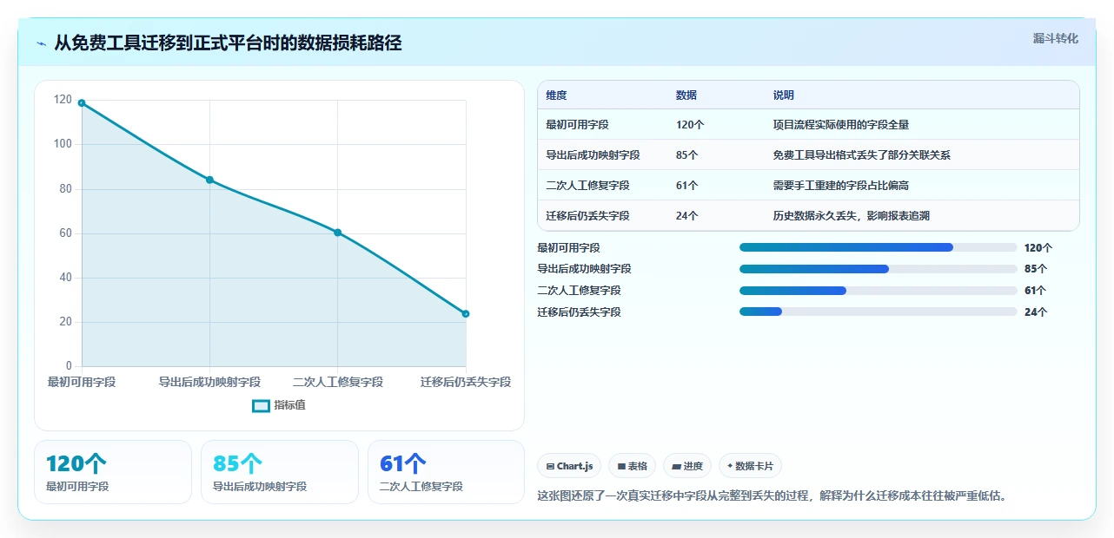Click the sparkle icon in the 数据卡片 tag

pos(730,467)
